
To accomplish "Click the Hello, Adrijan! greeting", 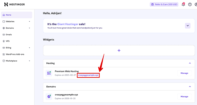I will [52, 13].
